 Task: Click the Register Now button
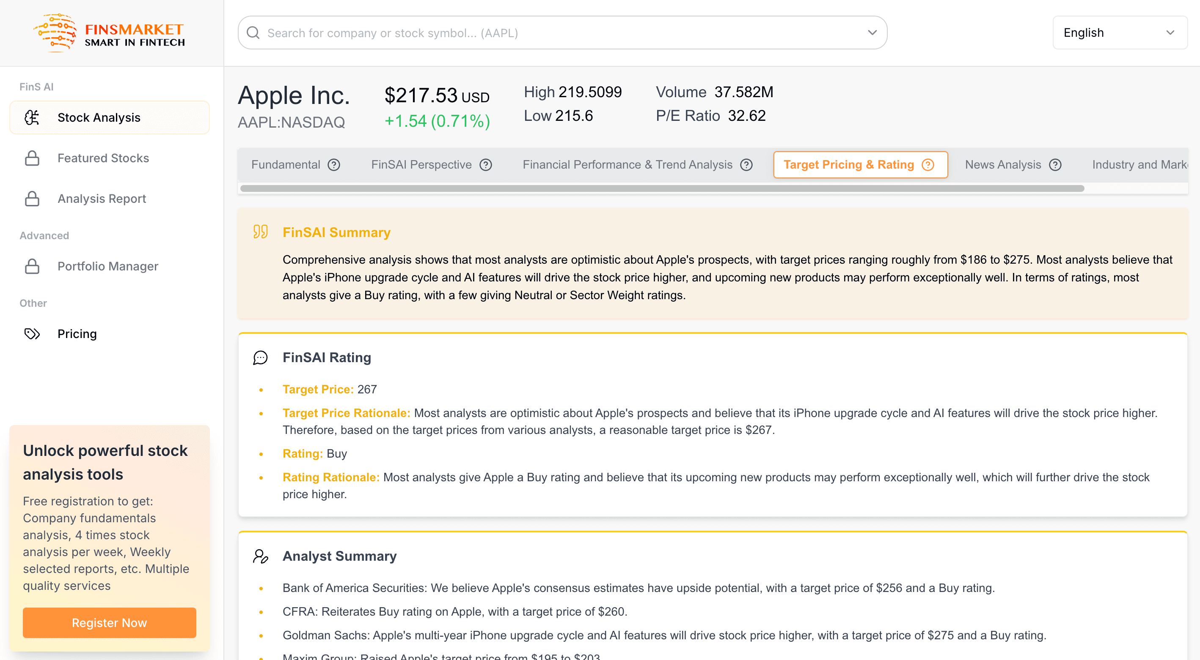(x=109, y=622)
